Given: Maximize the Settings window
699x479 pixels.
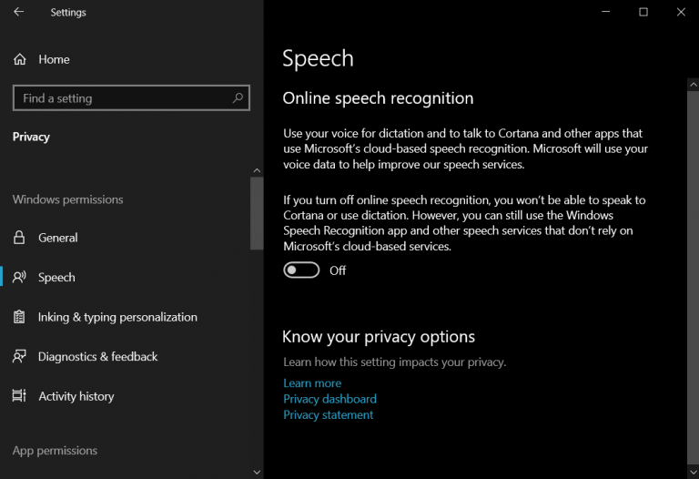Looking at the screenshot, I should point(643,12).
